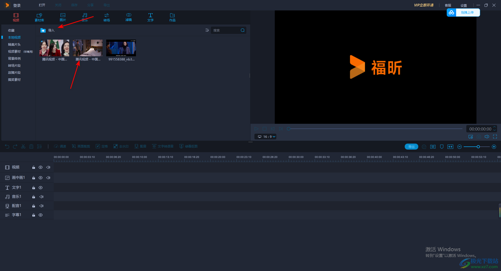501x271 pixels.
Task: Toggle preview volume speaker icon
Action: point(487,137)
